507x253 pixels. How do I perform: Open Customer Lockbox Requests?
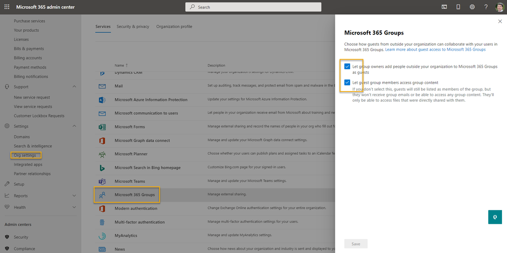39,116
